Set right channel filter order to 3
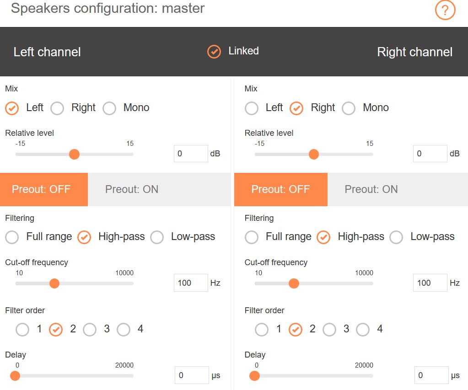Viewport: 468px width, 390px height. 329,330
